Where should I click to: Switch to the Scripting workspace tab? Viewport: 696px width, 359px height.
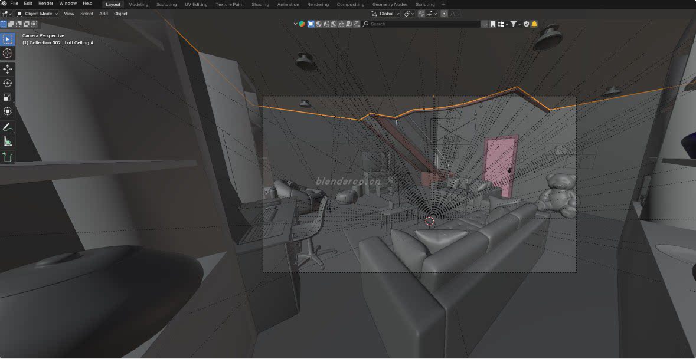pyautogui.click(x=425, y=5)
